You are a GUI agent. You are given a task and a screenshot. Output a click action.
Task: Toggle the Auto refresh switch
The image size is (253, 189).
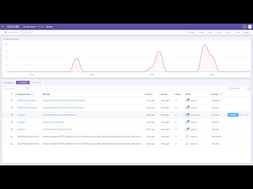5,32
